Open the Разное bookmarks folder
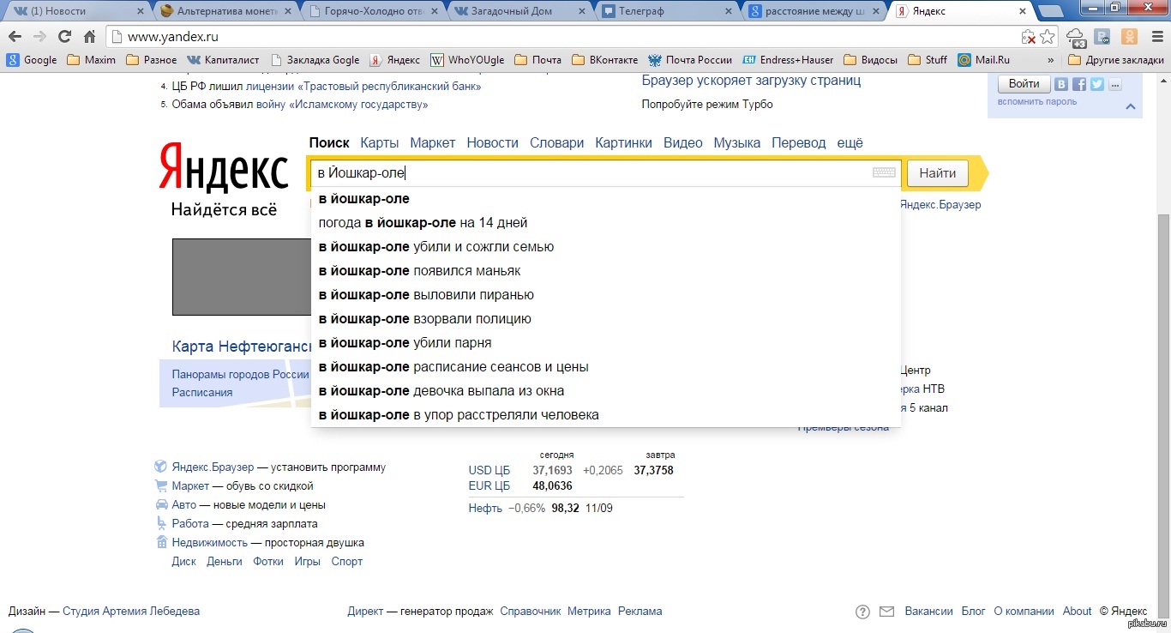 [151, 60]
